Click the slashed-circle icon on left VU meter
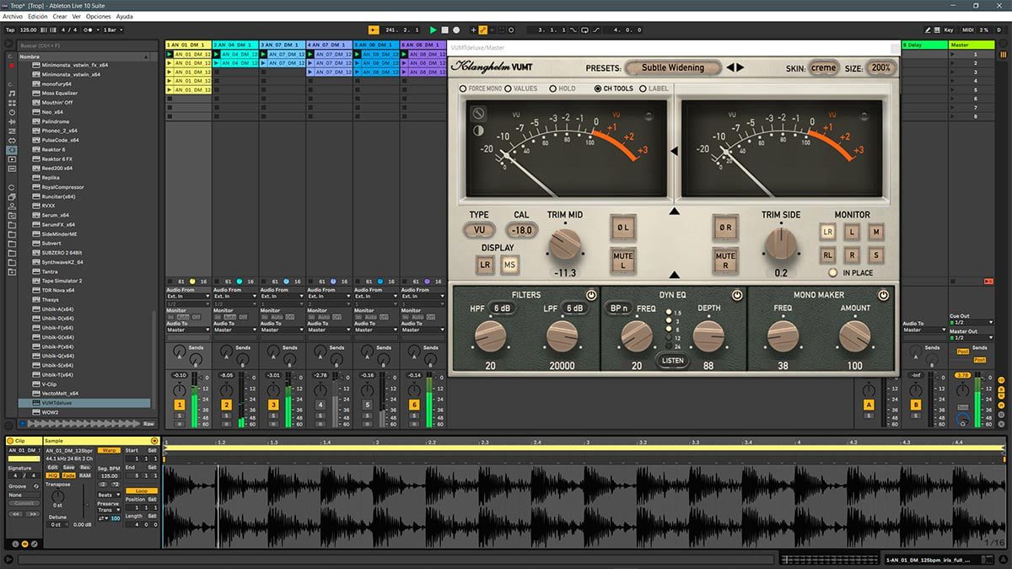The image size is (1012, 569). click(478, 113)
